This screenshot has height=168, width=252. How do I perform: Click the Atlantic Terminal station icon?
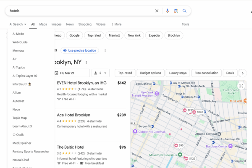pyautogui.click(x=219, y=134)
